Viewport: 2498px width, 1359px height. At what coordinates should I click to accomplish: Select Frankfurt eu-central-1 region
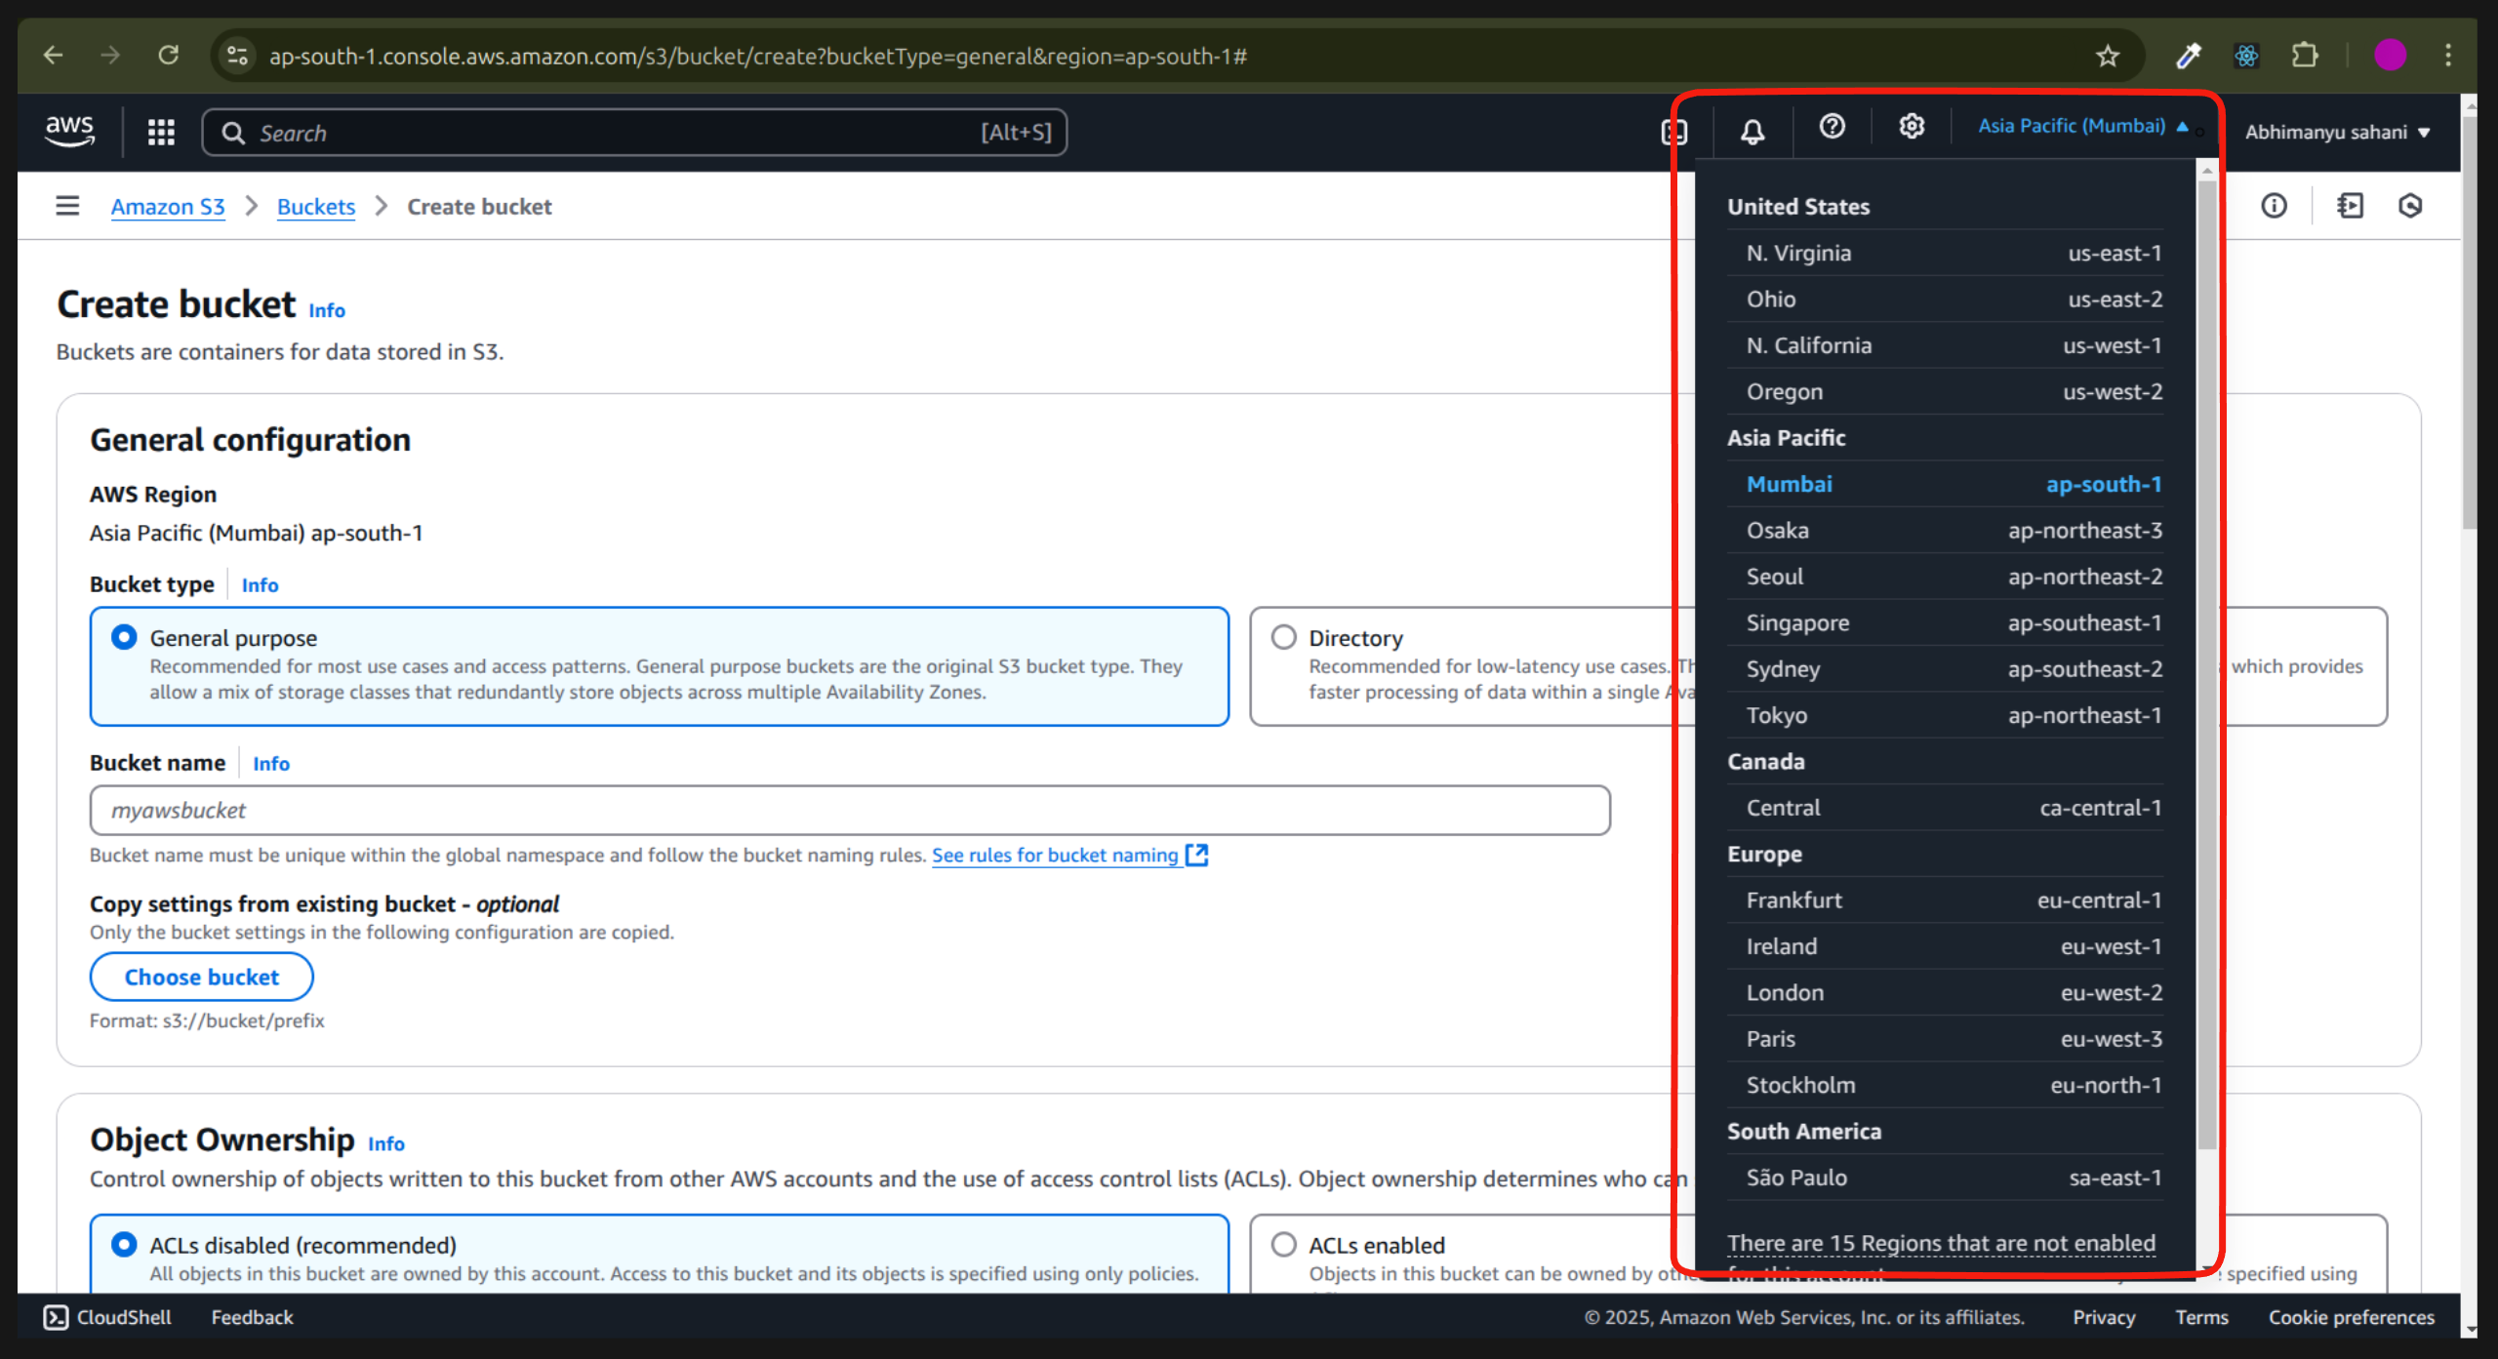(x=1945, y=899)
